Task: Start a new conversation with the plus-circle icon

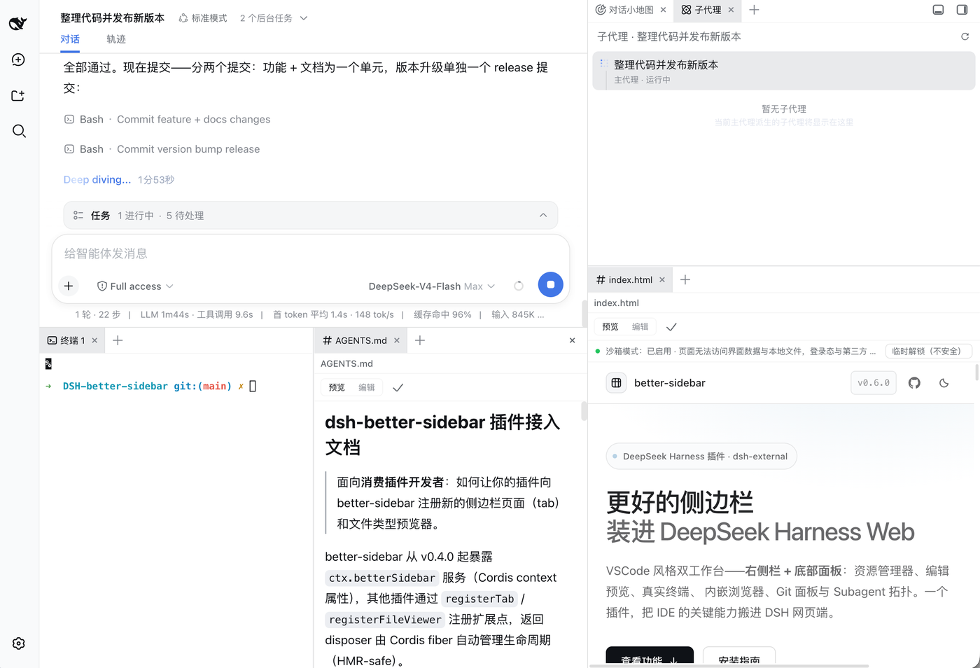Action: click(x=19, y=60)
